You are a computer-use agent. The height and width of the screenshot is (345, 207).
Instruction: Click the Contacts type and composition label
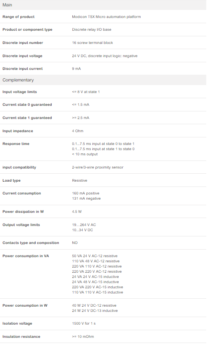pyautogui.click(x=31, y=243)
